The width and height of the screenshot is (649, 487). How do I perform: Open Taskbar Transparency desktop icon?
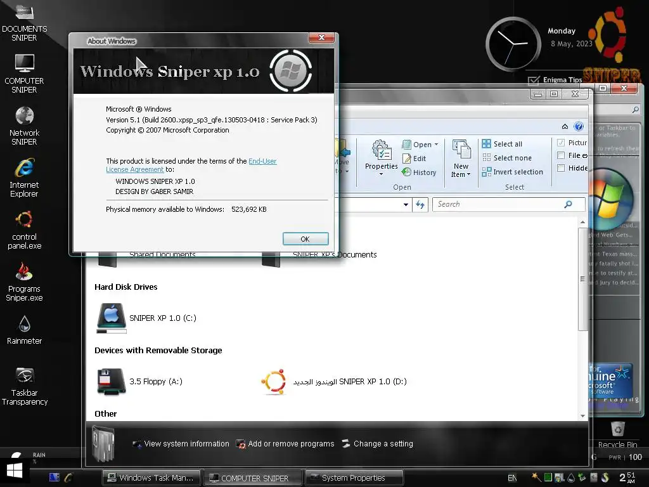click(25, 386)
